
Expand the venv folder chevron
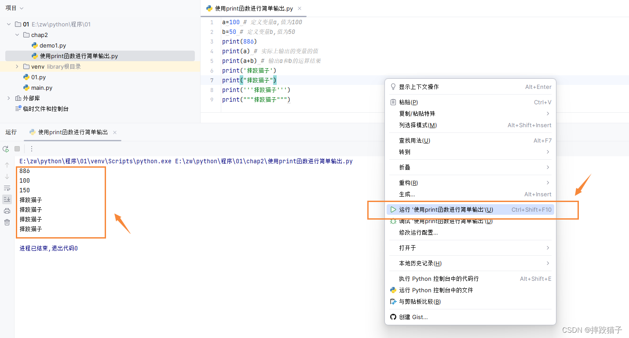17,66
